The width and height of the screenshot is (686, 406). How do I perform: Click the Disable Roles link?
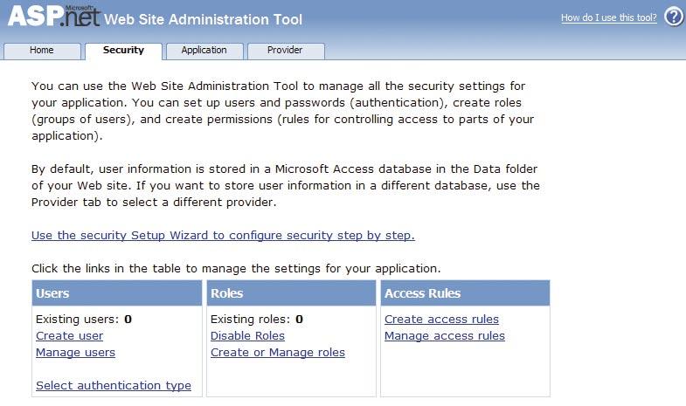point(247,335)
